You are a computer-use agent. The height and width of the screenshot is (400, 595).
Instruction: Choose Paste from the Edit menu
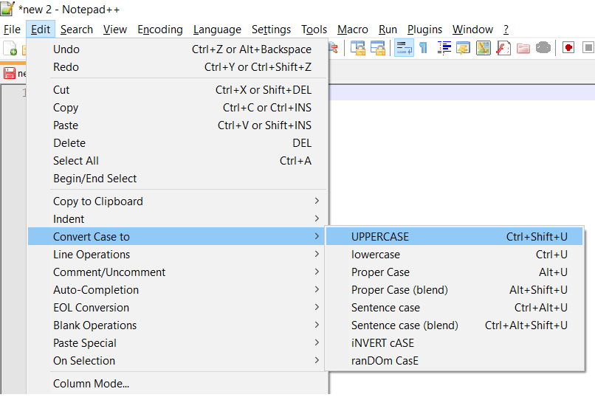[178, 125]
